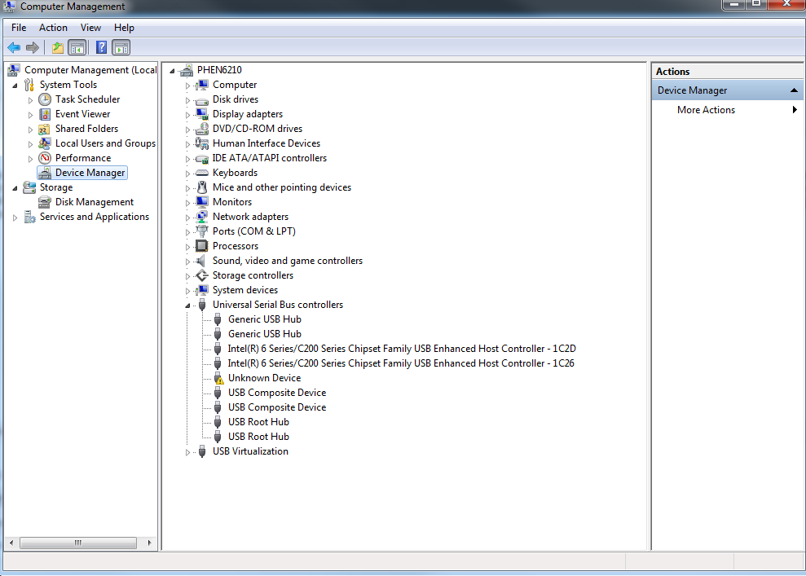Expand the USB Virtualization category

(x=187, y=452)
